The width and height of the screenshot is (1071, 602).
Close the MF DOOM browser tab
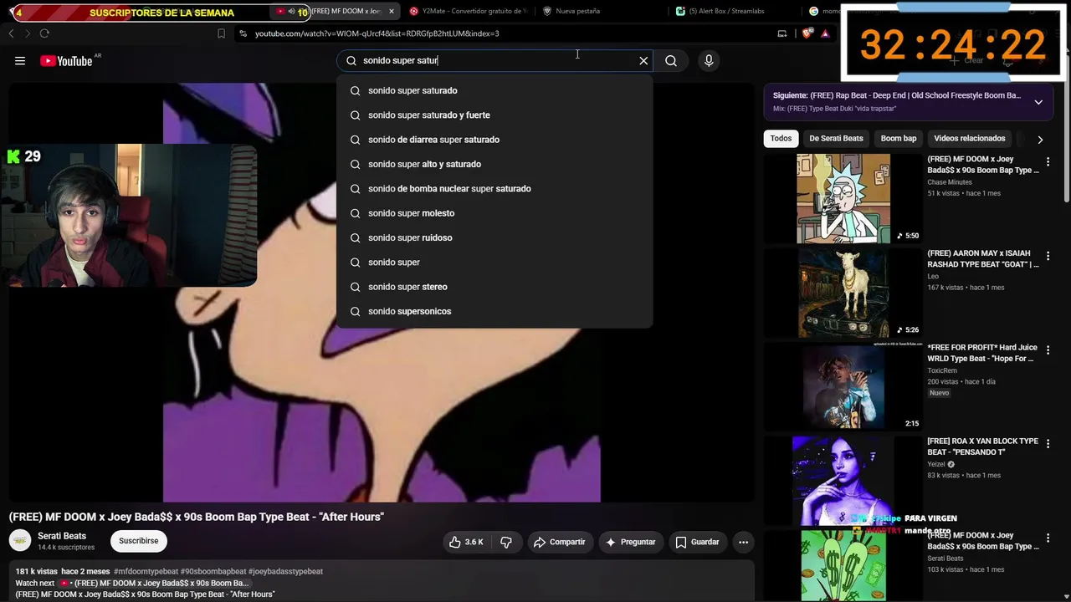391,12
